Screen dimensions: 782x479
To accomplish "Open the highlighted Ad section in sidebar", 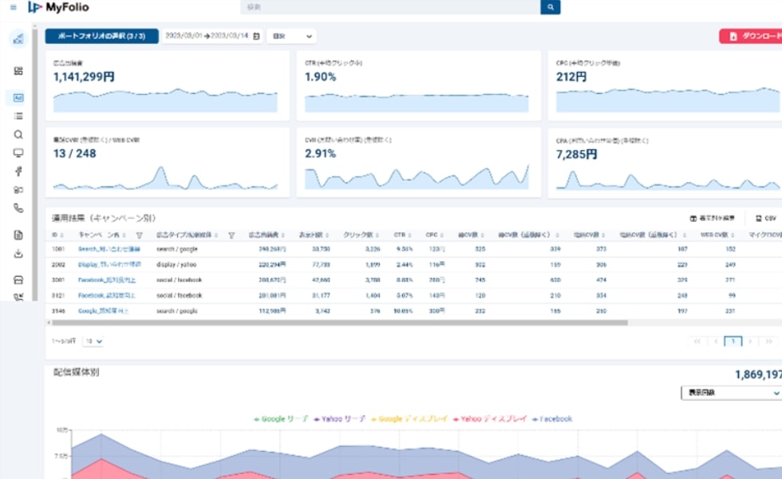I will click(18, 97).
